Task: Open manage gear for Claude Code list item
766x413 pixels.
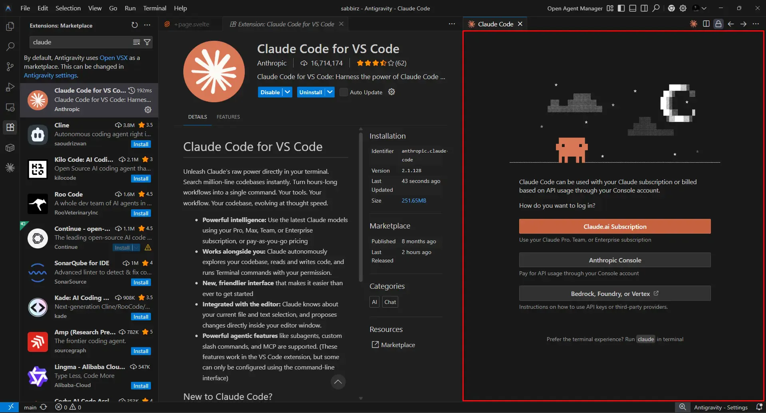Action: point(148,109)
